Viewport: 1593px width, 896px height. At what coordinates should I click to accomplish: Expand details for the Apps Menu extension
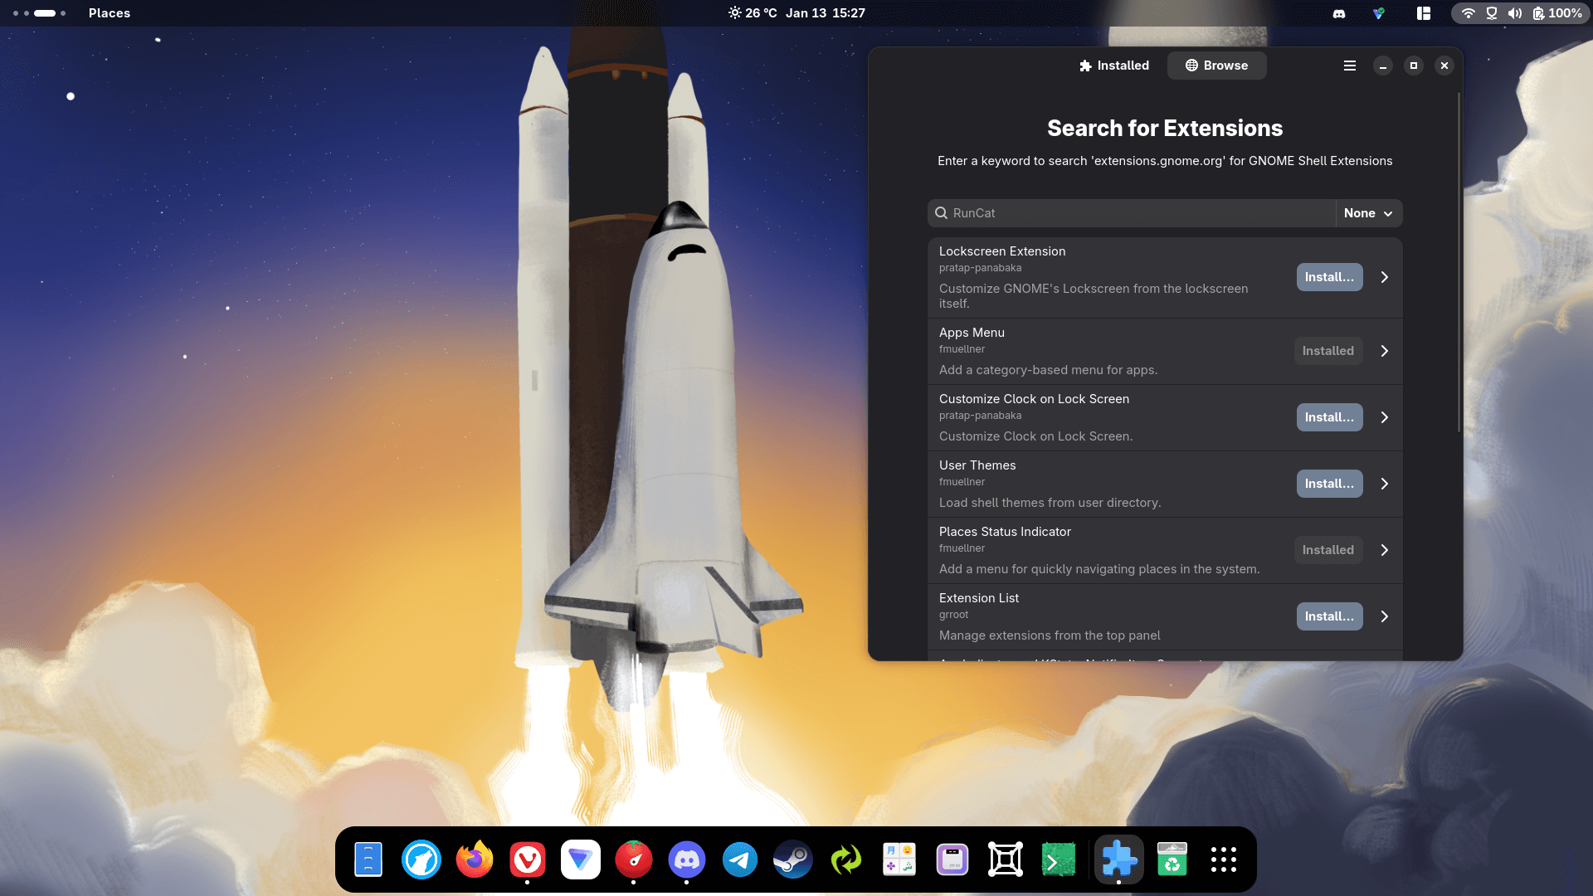1384,351
